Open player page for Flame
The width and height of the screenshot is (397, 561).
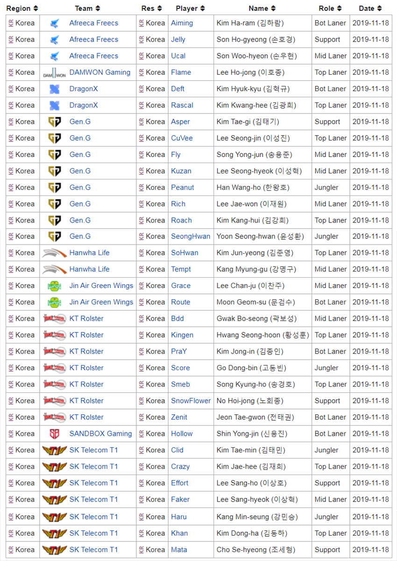(181, 72)
